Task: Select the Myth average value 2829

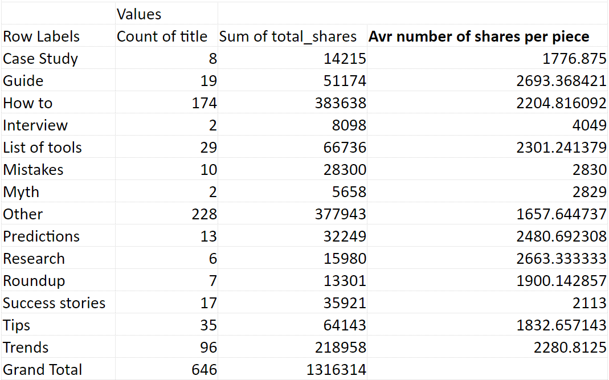Action: [x=487, y=191]
